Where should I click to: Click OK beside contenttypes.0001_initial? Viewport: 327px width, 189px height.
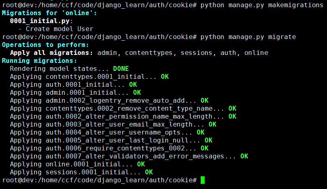click(x=165, y=77)
